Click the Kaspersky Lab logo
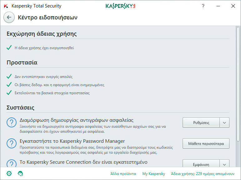The image size is (241, 180). [x=120, y=6]
